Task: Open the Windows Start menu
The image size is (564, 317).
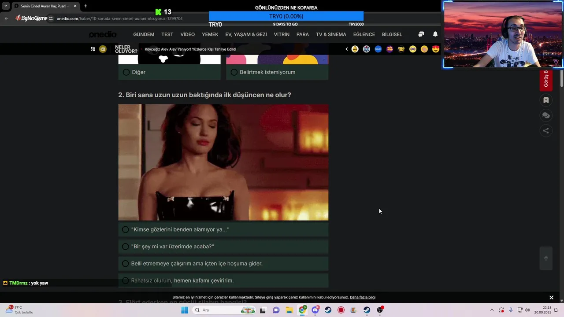Action: (185, 310)
